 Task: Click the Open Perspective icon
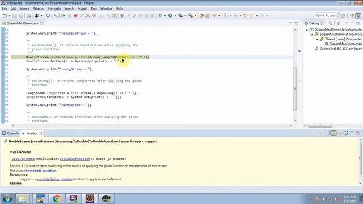[x=344, y=15]
